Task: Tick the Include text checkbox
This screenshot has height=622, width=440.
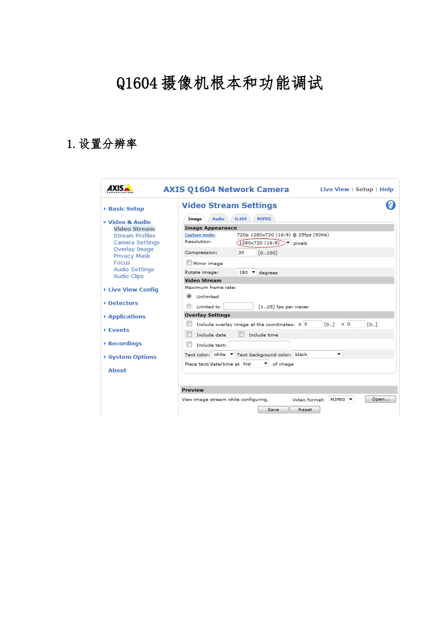Action: point(189,344)
